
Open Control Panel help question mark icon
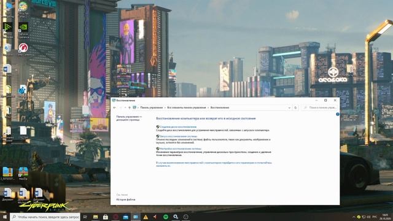point(338,114)
